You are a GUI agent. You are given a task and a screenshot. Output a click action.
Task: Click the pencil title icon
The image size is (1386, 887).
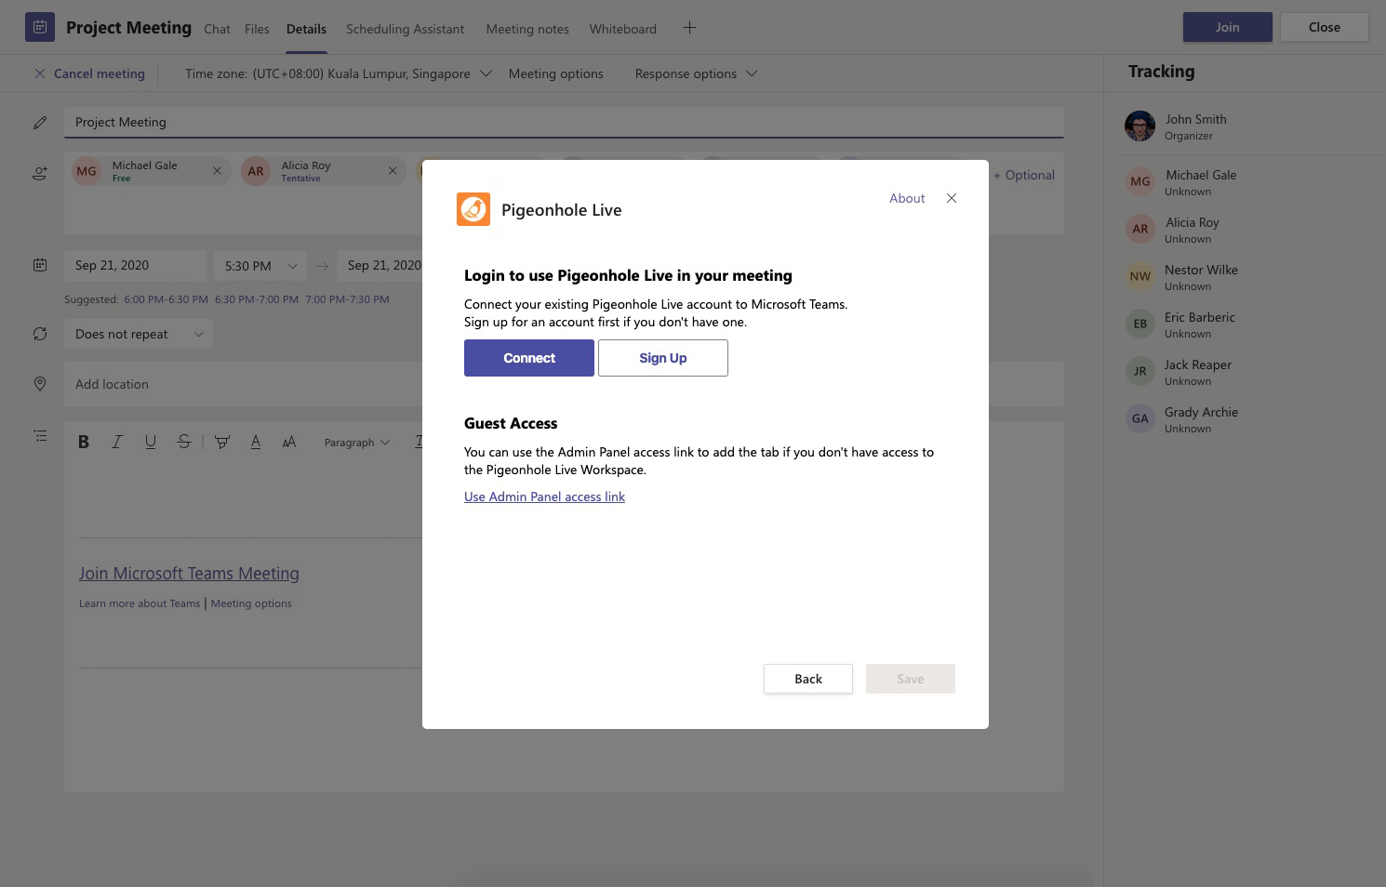(x=40, y=123)
